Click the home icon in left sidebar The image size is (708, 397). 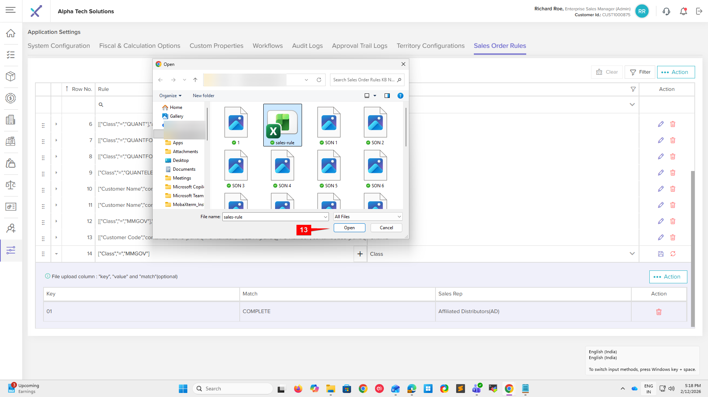point(11,33)
